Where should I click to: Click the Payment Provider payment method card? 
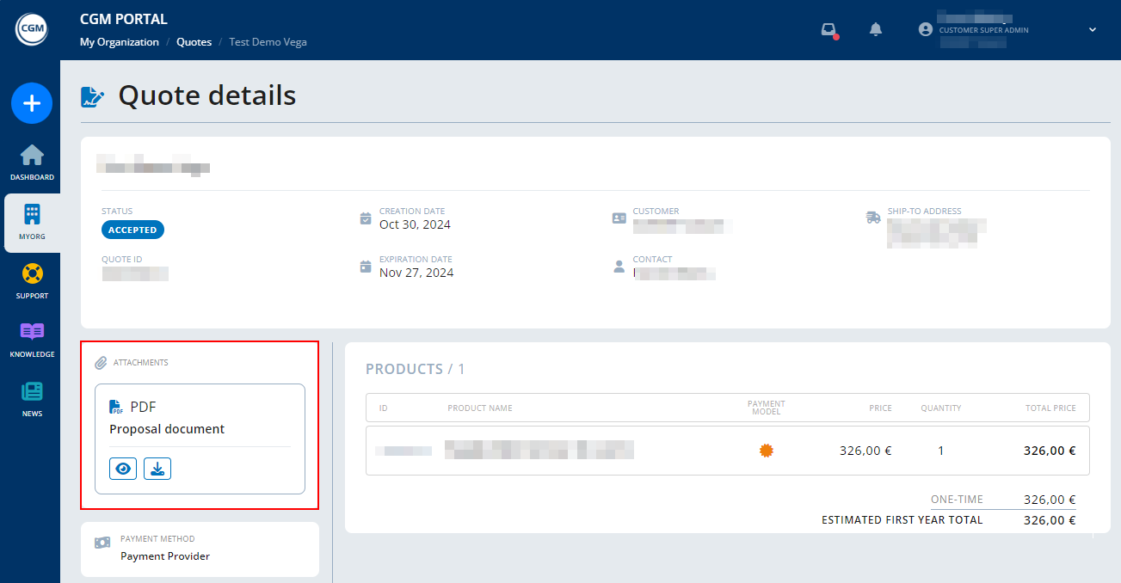pyautogui.click(x=200, y=549)
